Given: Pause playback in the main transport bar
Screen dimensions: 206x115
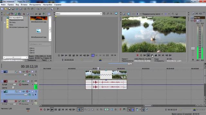Looking at the screenshot, I should pos(56,110).
